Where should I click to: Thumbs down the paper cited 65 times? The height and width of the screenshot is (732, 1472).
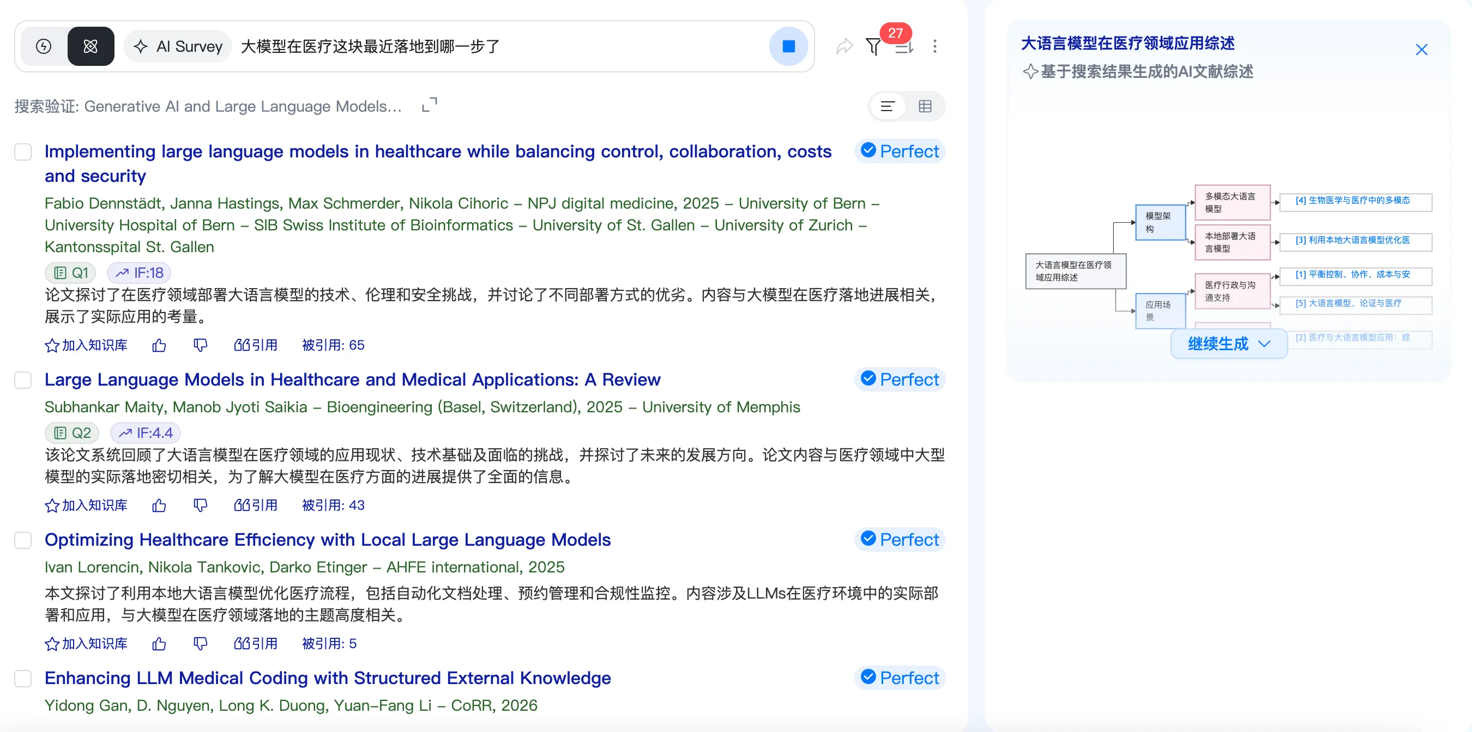click(x=200, y=345)
